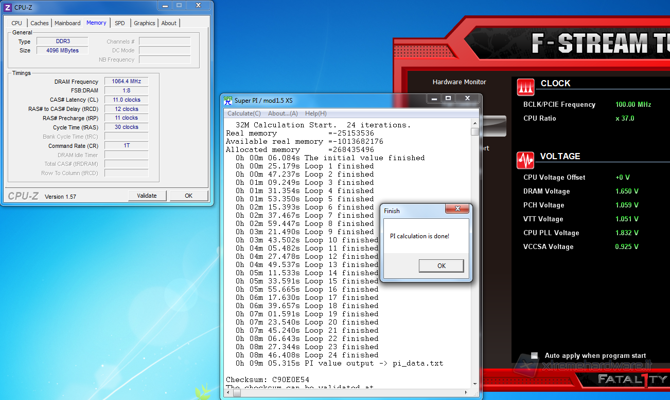
Task: Click OK button in CPU-Z window
Action: 188,196
